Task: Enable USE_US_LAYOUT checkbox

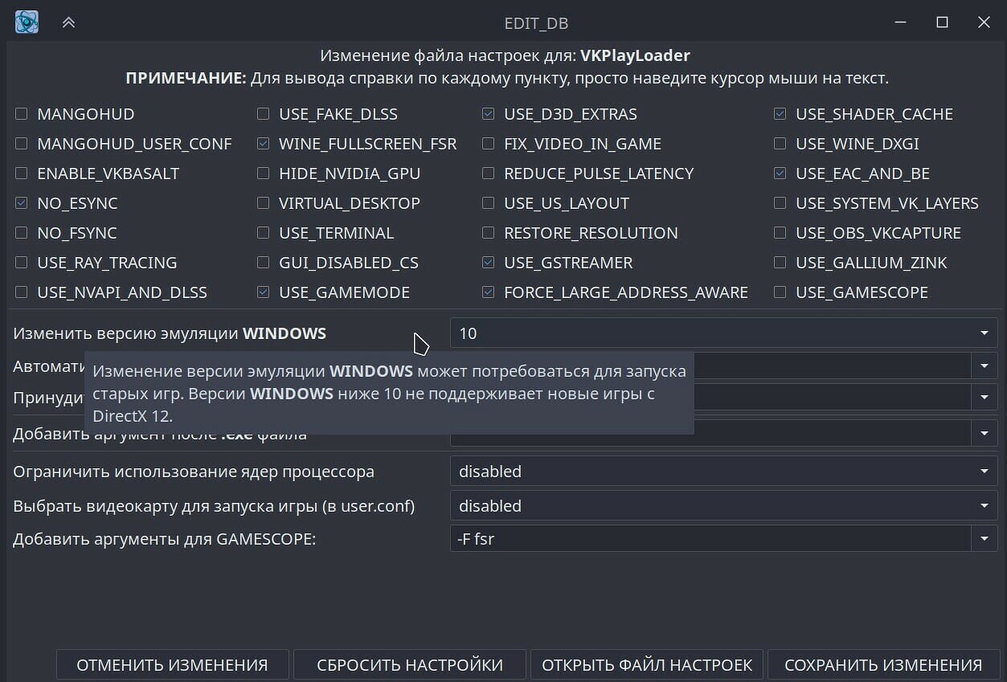Action: 489,203
